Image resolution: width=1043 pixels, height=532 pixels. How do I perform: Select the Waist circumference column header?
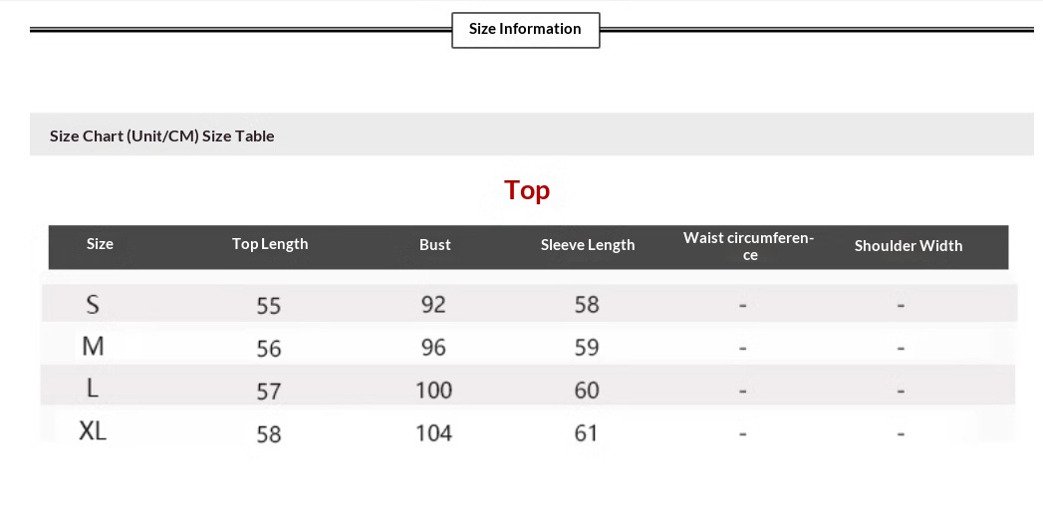(x=749, y=246)
